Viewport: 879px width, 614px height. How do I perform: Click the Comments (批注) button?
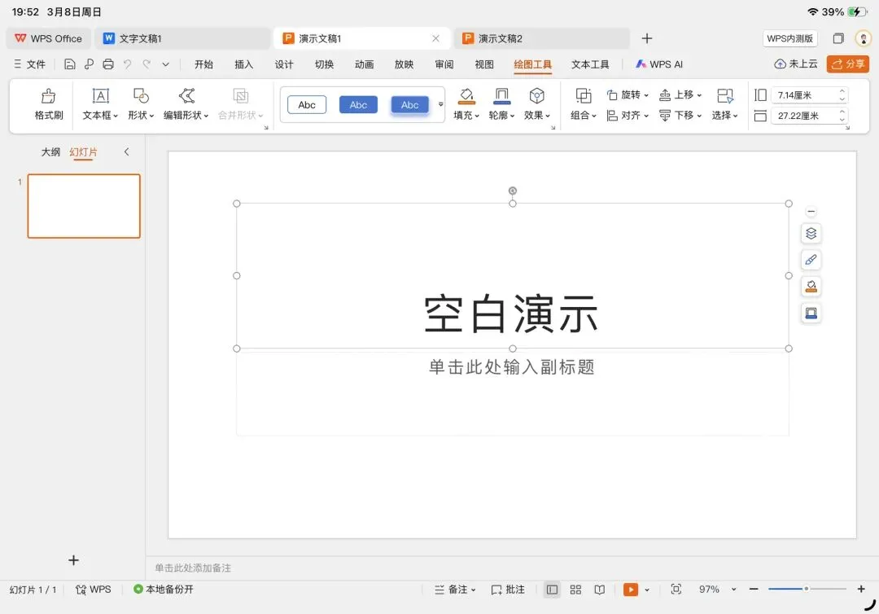click(x=508, y=590)
